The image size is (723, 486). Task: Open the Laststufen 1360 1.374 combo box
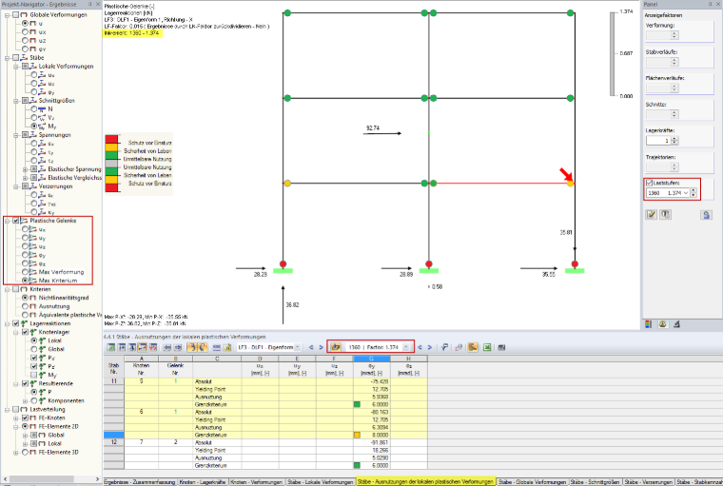(x=668, y=193)
